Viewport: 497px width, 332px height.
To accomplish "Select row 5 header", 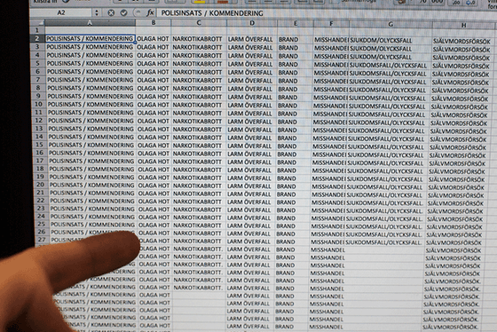I will 37,63.
